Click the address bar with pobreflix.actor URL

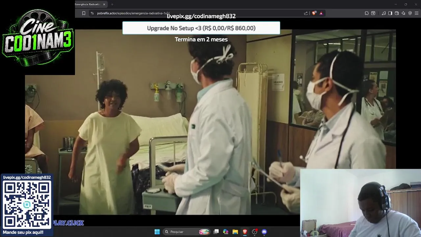pyautogui.click(x=197, y=13)
